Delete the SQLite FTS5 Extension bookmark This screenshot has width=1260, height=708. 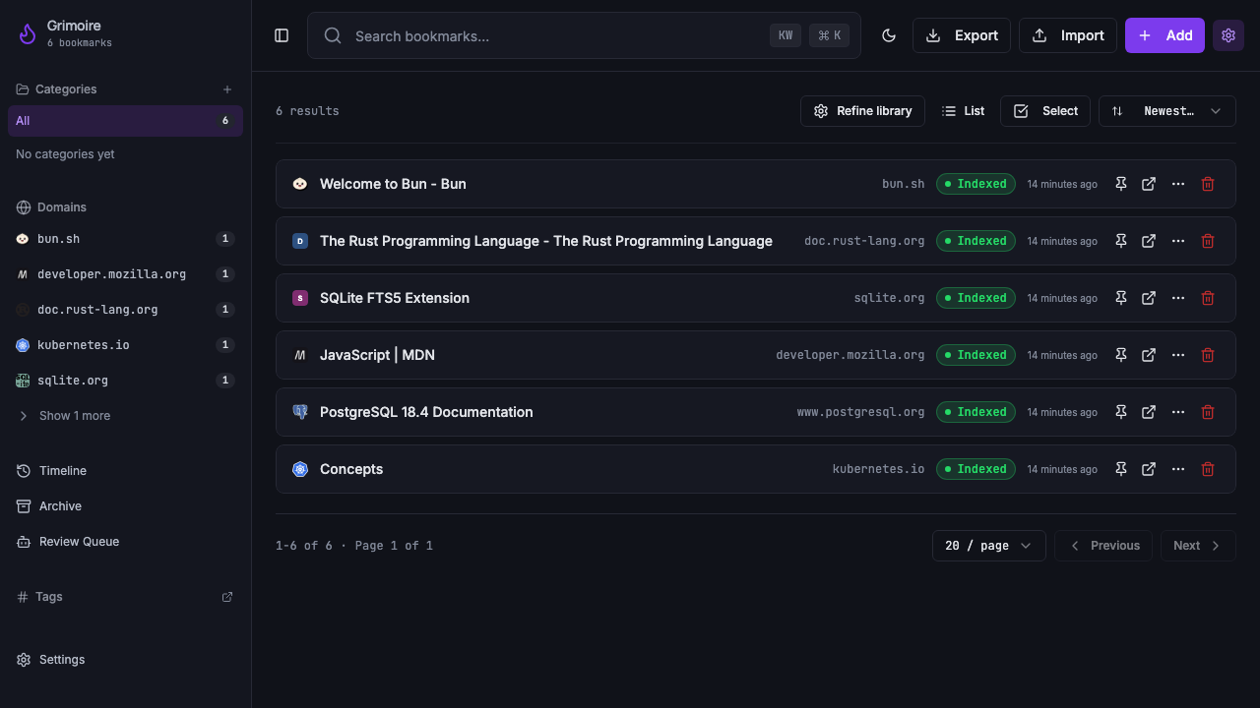pyautogui.click(x=1208, y=298)
